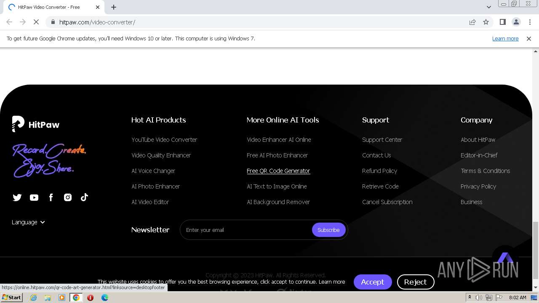Open Contact Us page

376,155
